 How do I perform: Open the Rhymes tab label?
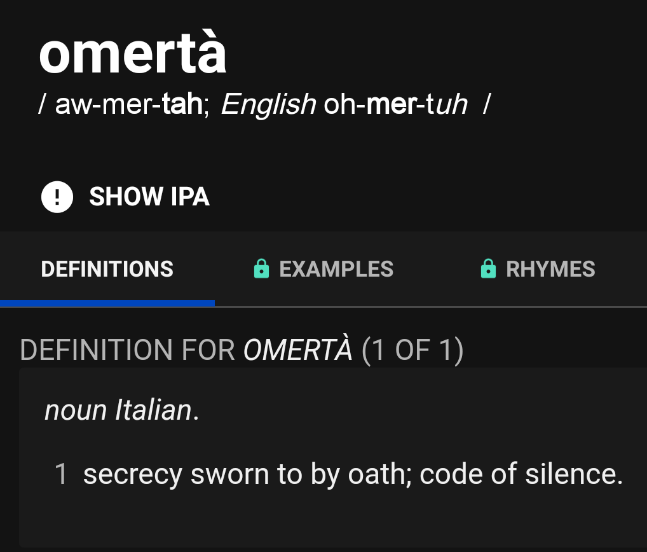[x=550, y=269]
